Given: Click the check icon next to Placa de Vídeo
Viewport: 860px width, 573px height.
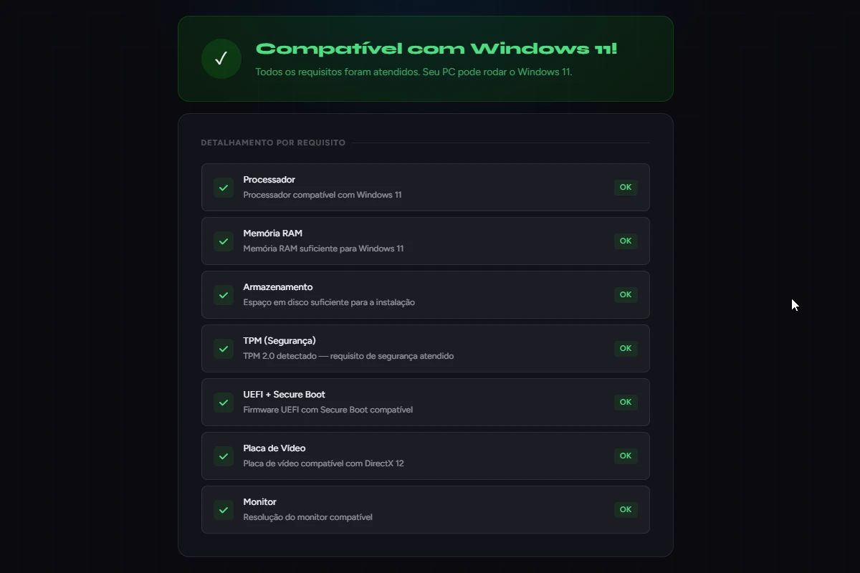Looking at the screenshot, I should 223,456.
